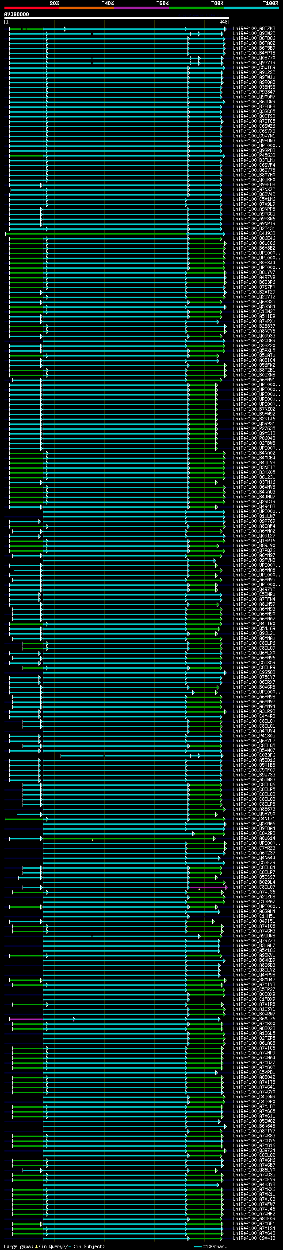Select the UniRef100_C5X1M6 label
Screen dimensions: 283x1250
[x=254, y=200]
